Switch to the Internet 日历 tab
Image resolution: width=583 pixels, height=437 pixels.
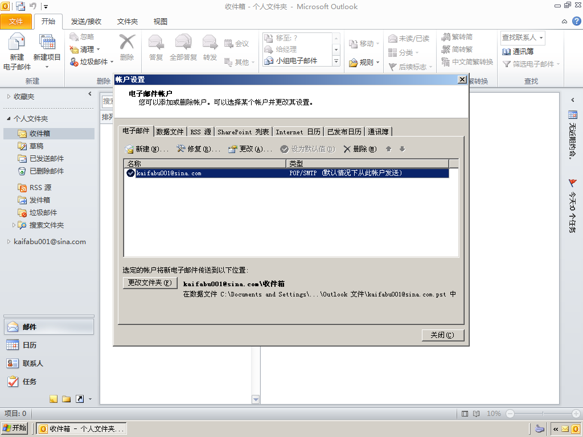tap(298, 132)
